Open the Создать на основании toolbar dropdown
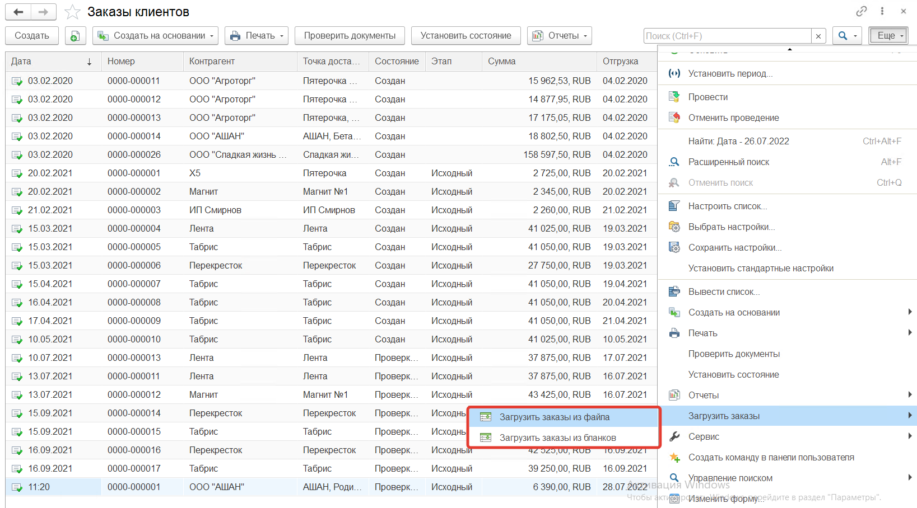917x508 pixels. 155,36
